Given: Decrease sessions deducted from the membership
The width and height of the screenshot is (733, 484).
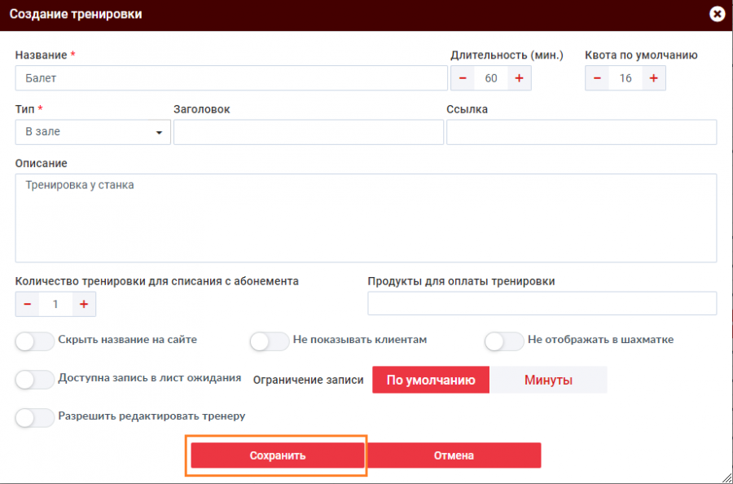Looking at the screenshot, I should pyautogui.click(x=27, y=304).
